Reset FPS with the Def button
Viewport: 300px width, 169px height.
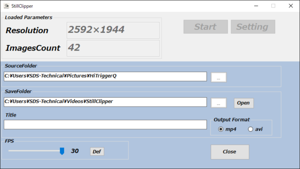click(97, 152)
